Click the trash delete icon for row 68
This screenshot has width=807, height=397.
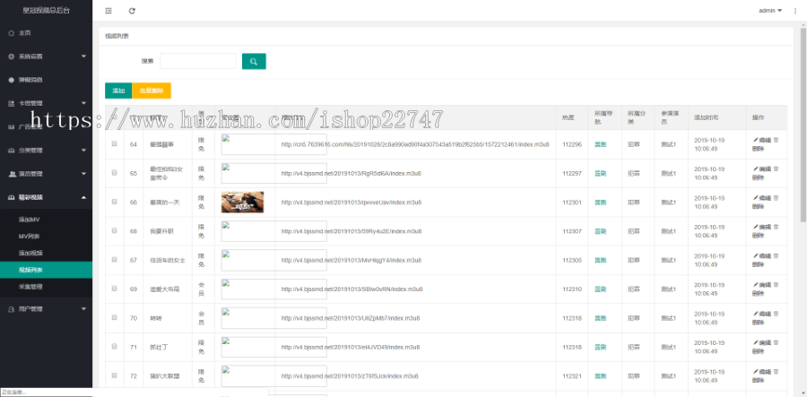(776, 228)
